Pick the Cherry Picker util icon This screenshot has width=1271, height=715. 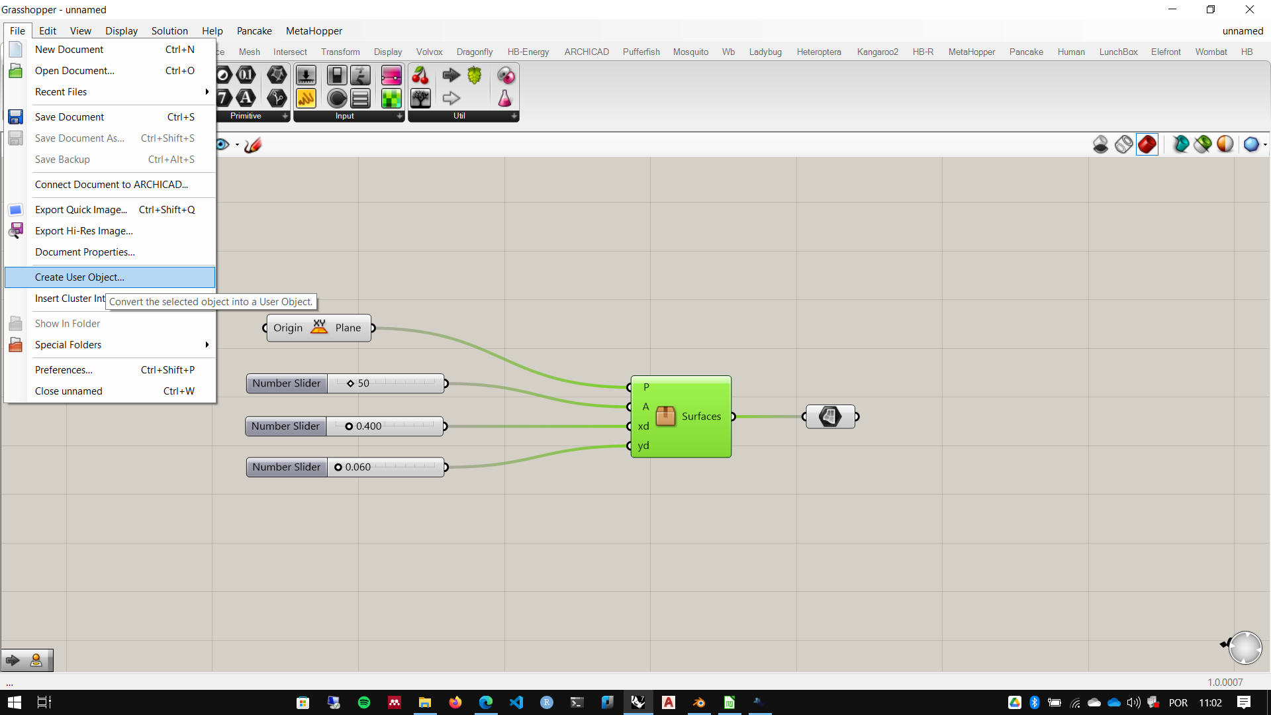tap(420, 75)
